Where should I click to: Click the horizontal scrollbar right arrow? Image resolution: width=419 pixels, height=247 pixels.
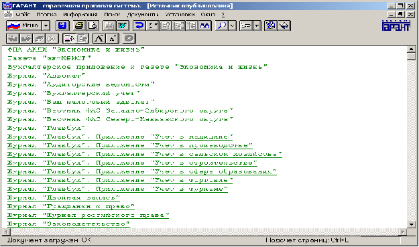pos(403,232)
